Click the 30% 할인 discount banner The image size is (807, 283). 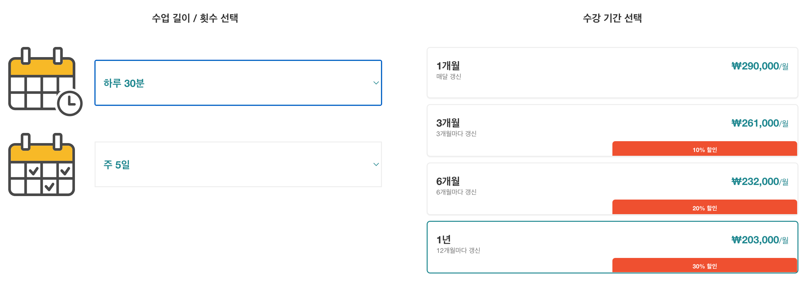705,265
